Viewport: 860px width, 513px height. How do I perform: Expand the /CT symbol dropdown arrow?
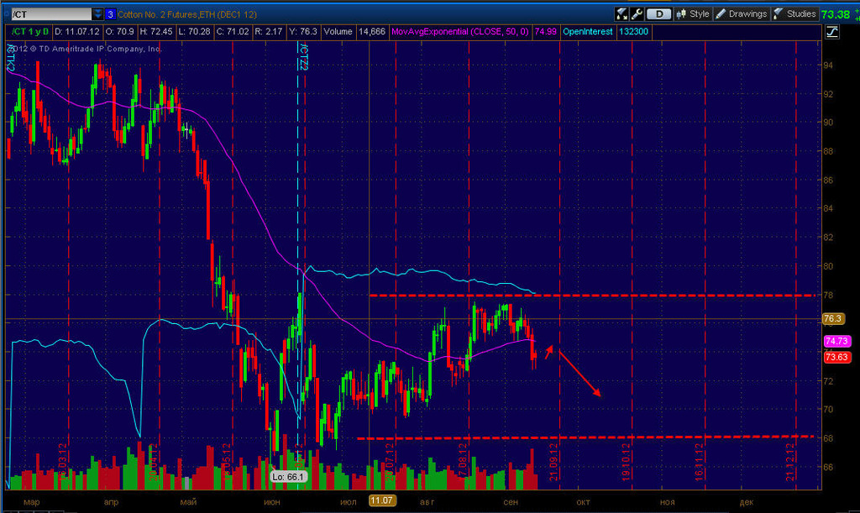(x=97, y=14)
